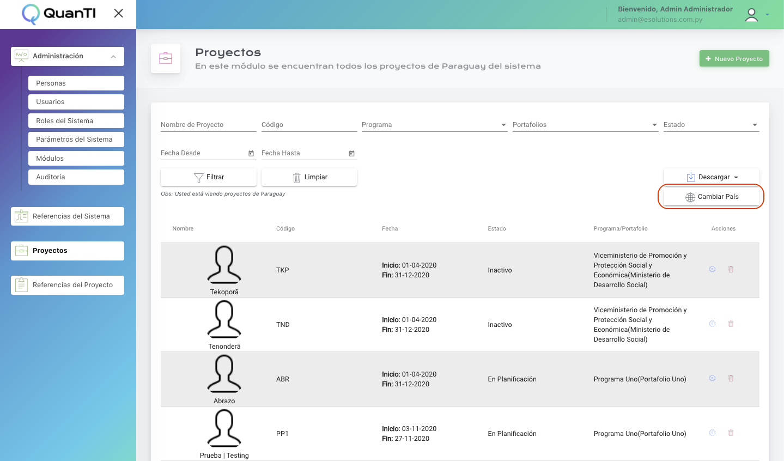
Task: Delete the TND project with trash icon
Action: 731,324
